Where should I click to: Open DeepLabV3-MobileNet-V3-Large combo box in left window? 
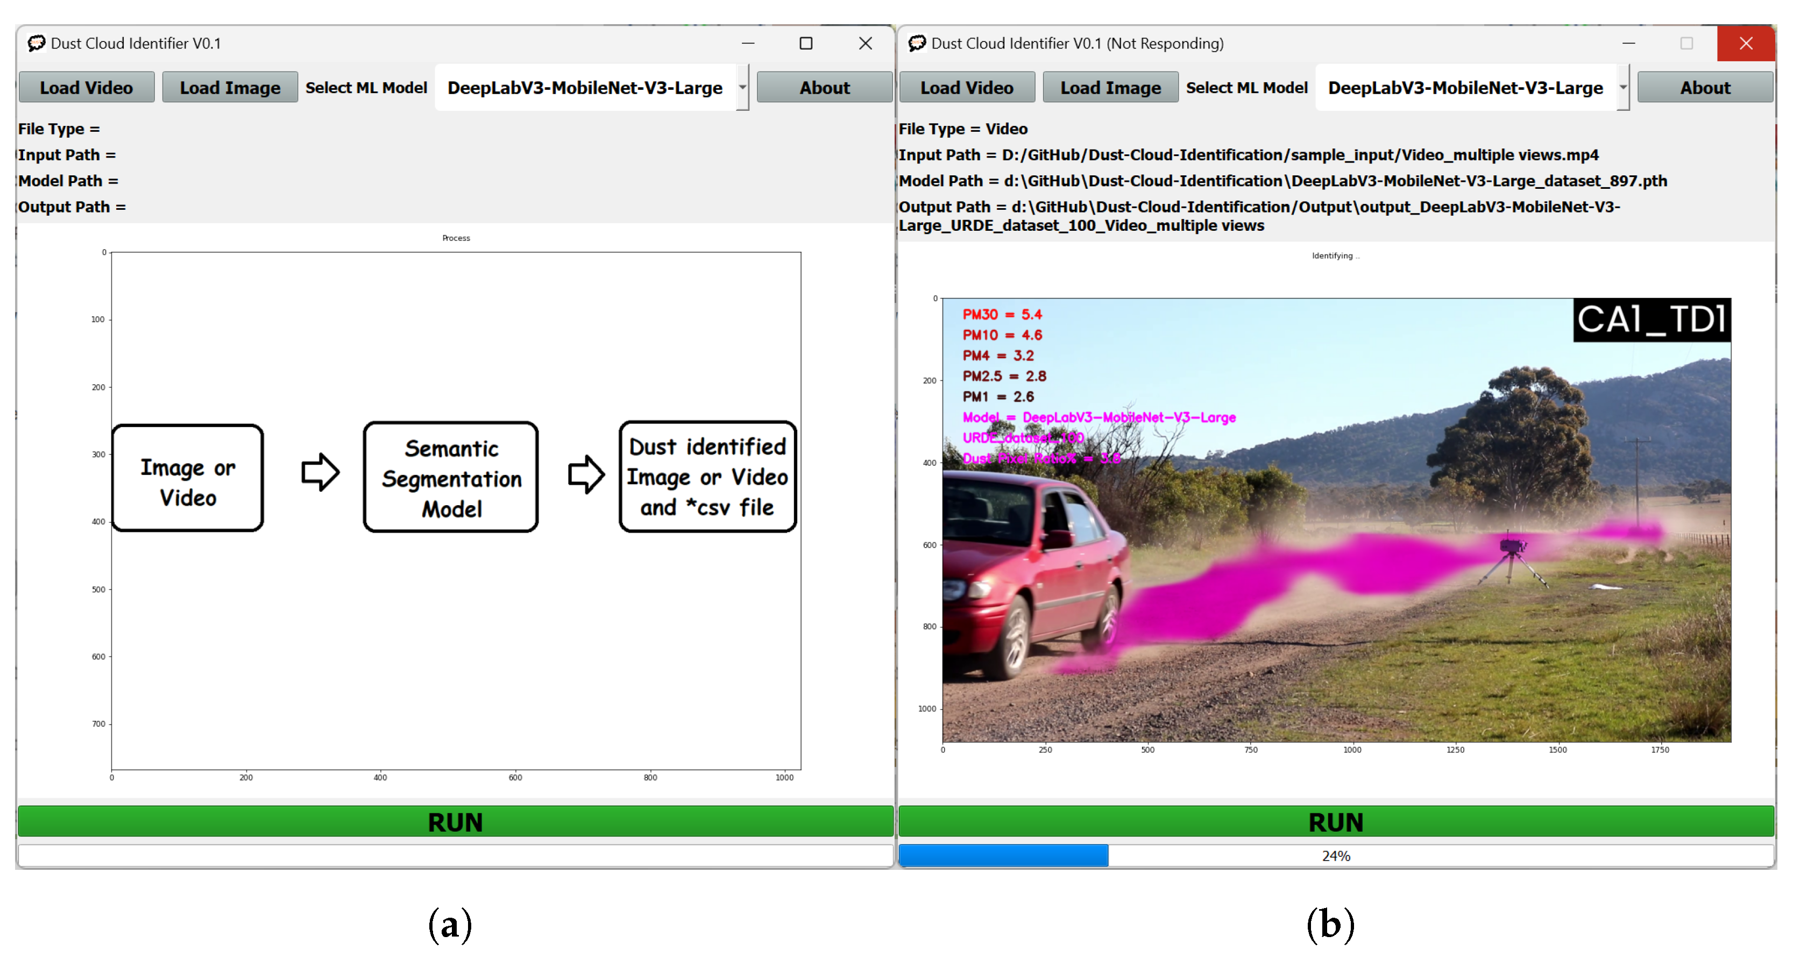585,88
